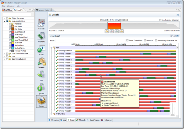Switch to the Histogram tab
184x129 pixels.
coord(107,120)
